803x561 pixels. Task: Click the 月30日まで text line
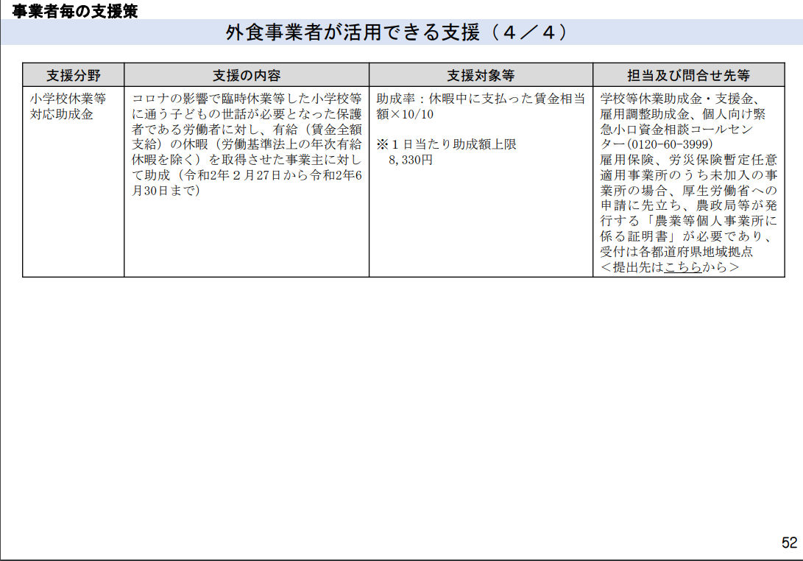coord(166,191)
